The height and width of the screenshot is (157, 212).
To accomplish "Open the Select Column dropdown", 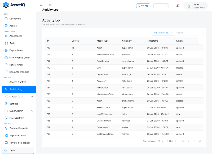I will pyautogui.click(x=163, y=33).
